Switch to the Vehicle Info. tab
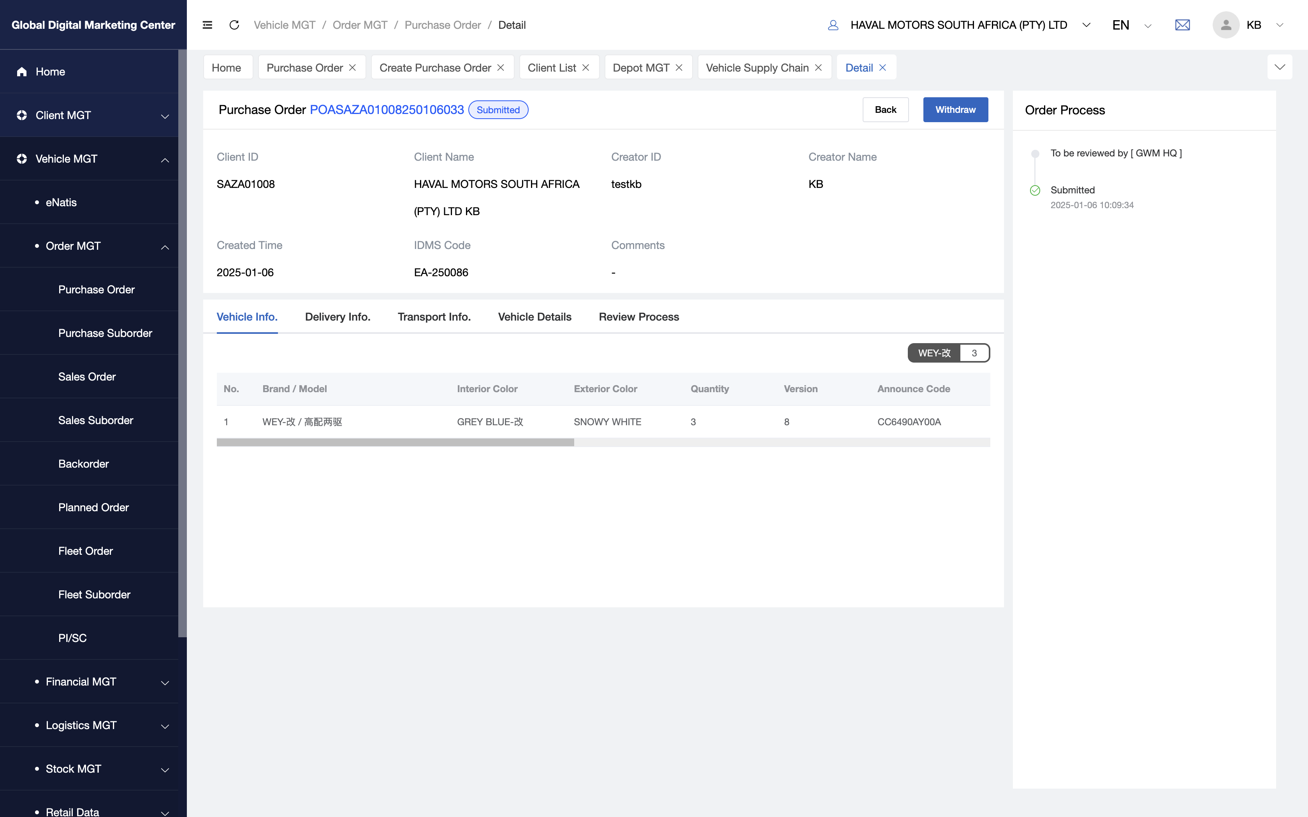 (247, 317)
